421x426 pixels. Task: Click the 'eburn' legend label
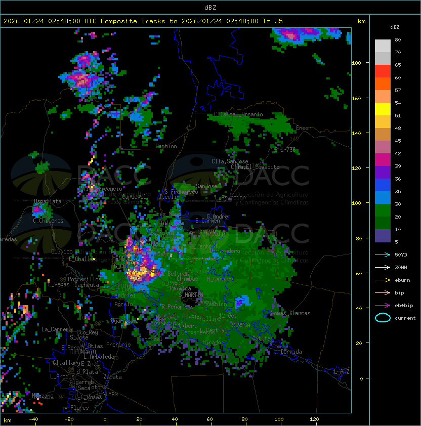(402, 280)
